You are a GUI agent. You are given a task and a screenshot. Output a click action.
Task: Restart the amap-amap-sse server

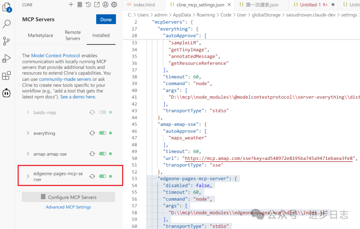[92, 154]
